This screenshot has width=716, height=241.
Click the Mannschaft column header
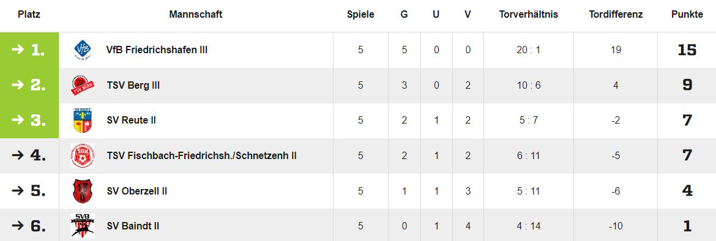coord(195,15)
